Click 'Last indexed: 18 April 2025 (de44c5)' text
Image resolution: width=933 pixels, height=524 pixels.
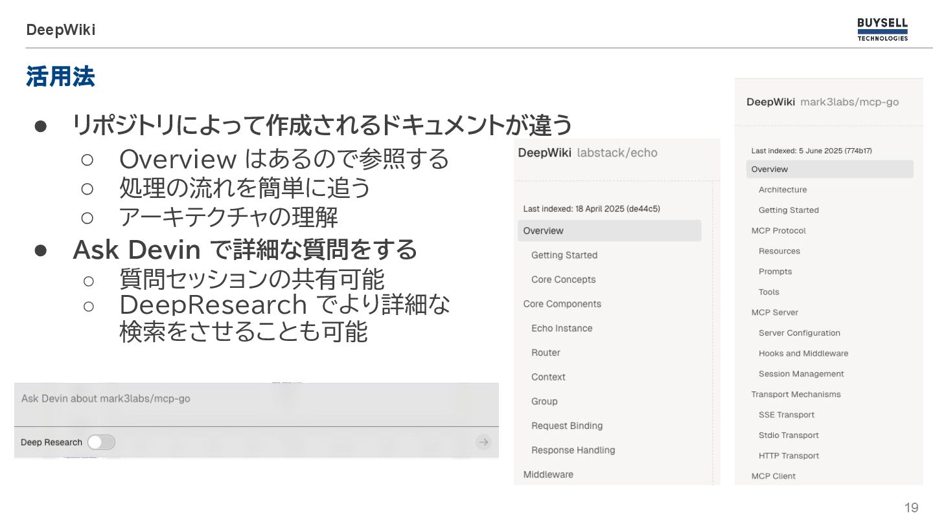click(x=592, y=209)
